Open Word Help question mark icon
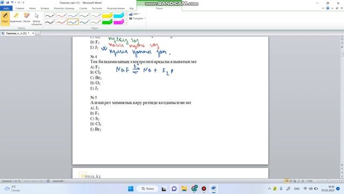Viewport: 344px width, 194px height. 327,8
